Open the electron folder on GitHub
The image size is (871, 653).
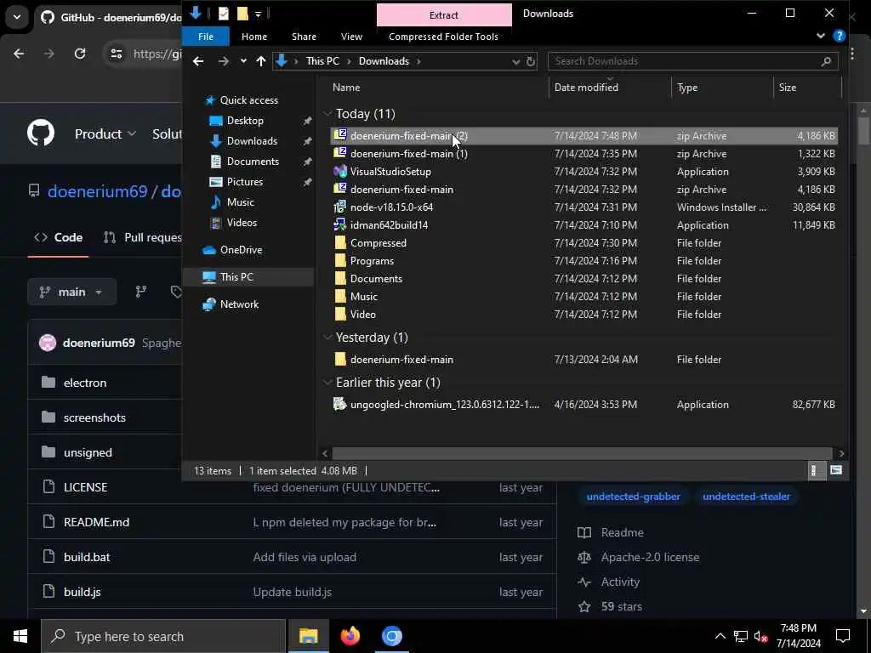pyautogui.click(x=85, y=383)
